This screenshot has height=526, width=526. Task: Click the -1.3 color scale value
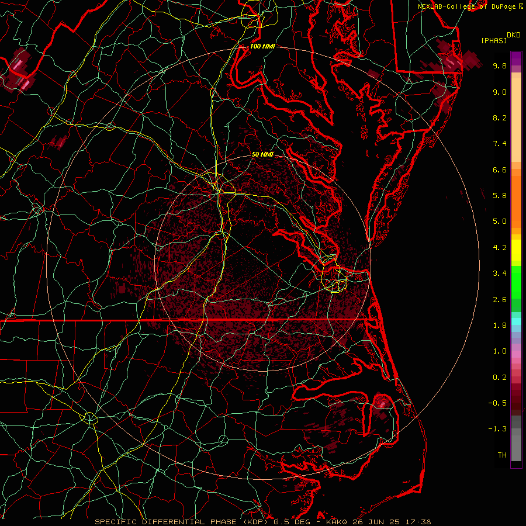coord(497,429)
